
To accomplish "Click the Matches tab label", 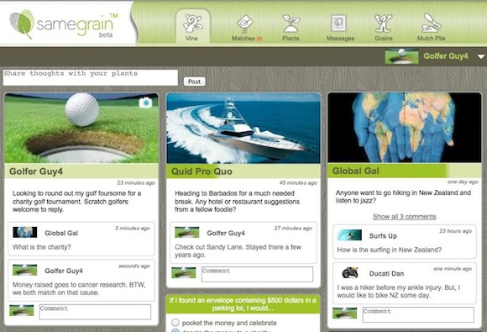I will point(243,38).
